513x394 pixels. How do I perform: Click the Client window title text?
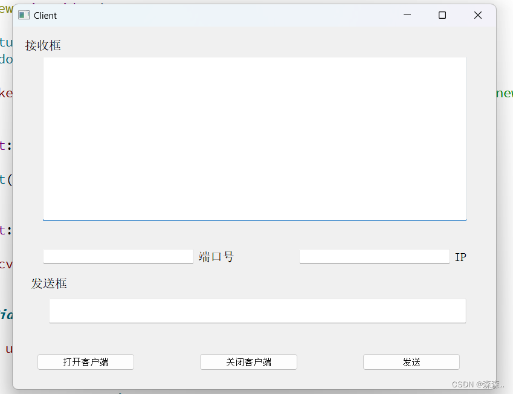[x=45, y=15]
